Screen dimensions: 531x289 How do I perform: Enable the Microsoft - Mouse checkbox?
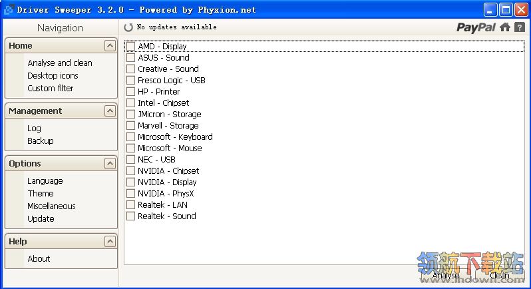pos(130,148)
